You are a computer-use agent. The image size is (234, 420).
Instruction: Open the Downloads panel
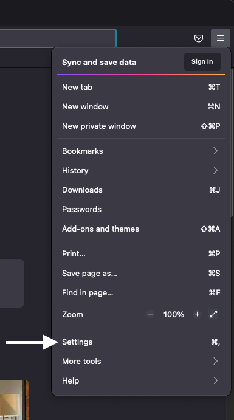[141, 190]
